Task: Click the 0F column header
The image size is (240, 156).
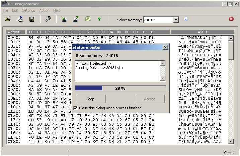Action: pos(152,32)
